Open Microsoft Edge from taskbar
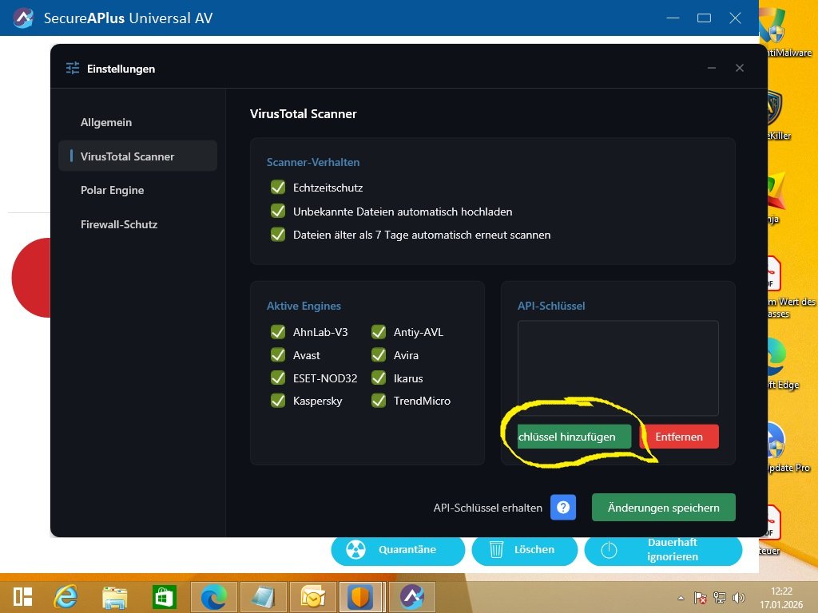 [214, 597]
